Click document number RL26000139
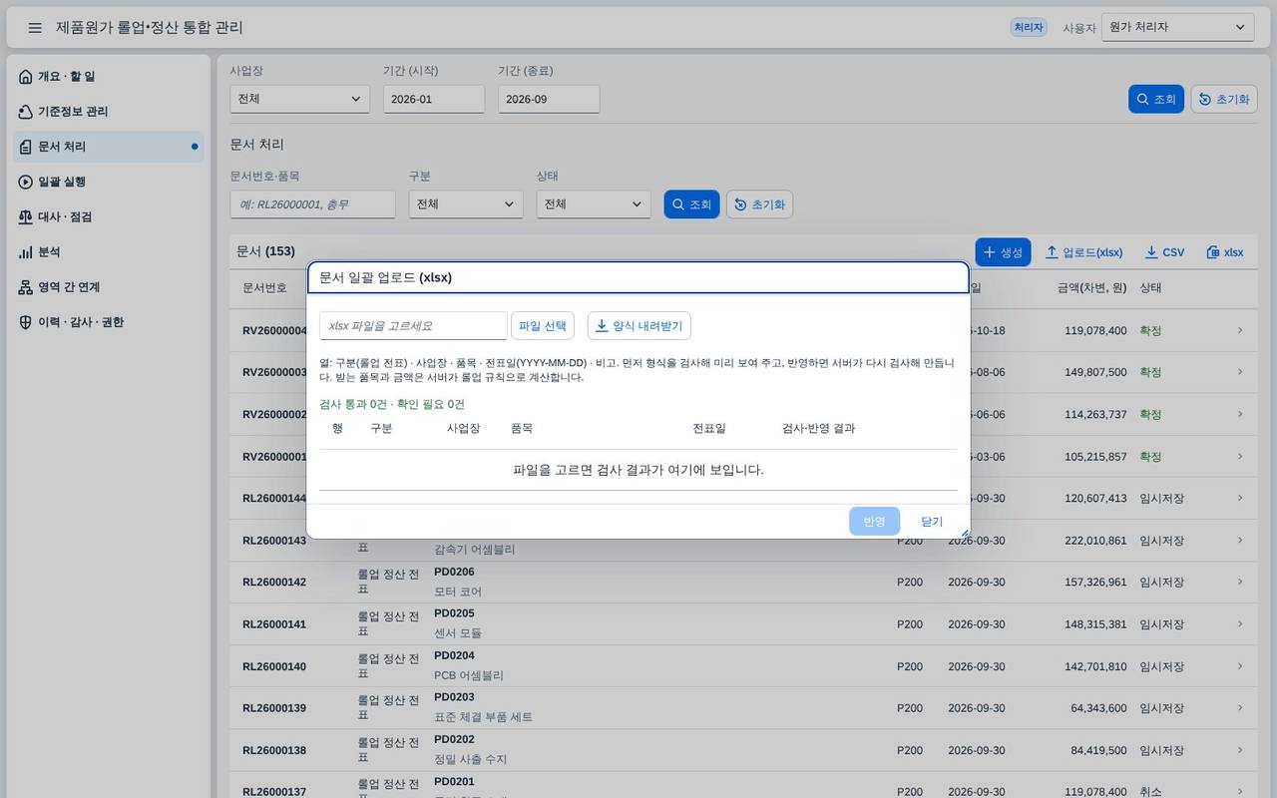This screenshot has width=1277, height=798. tap(274, 708)
